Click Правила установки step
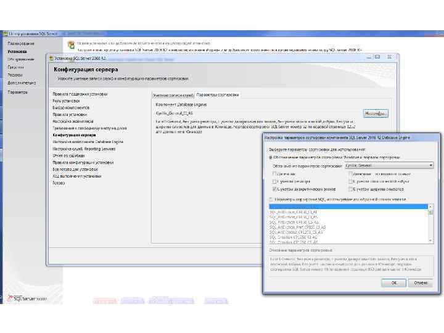The width and height of the screenshot is (444, 333). (x=69, y=115)
